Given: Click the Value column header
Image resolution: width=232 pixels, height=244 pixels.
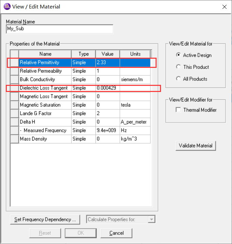Looking at the screenshot, I should click(108, 54).
